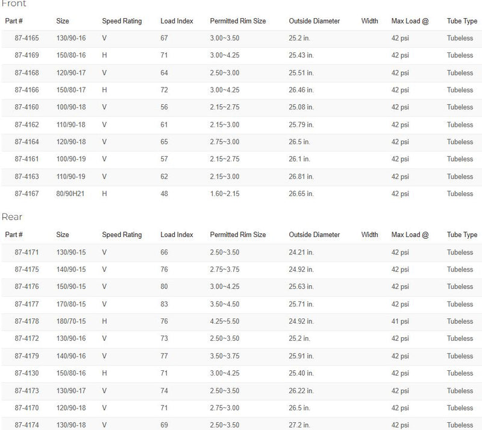Click the 27.2 in. outside diameter cell

pyautogui.click(x=301, y=426)
